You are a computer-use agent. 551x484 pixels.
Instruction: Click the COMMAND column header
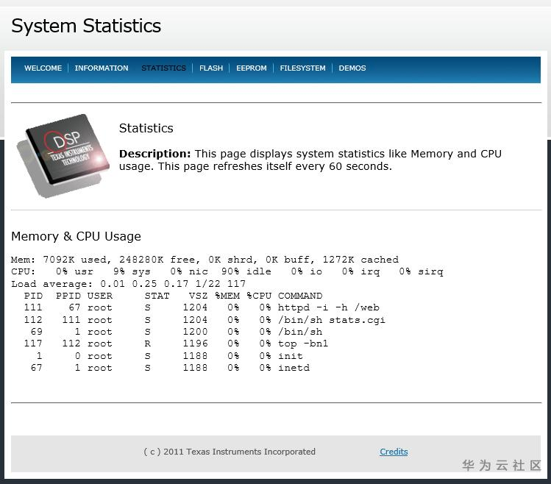tap(300, 296)
